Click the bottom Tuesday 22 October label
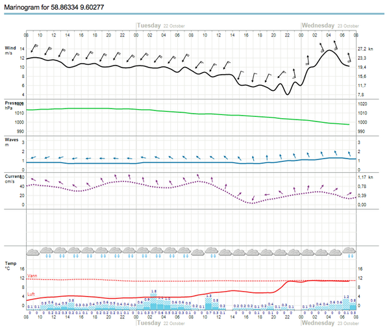Viewport: 389px width, 330px height. 161,323
